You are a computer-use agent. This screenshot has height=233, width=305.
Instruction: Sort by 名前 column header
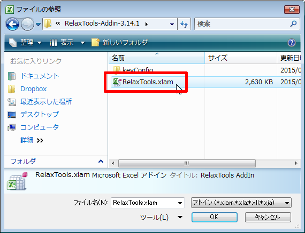pos(157,58)
